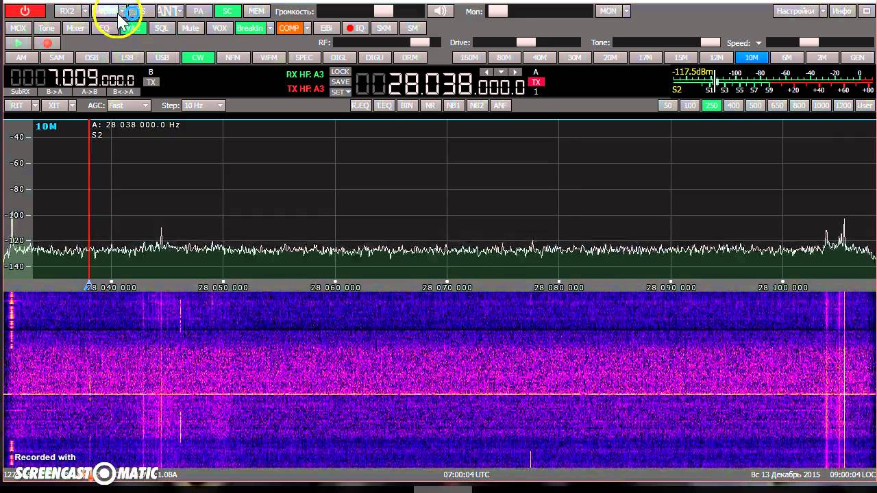Open the ANT antenna dropdown arrow
Screen dimensions: 877x493
pos(180,11)
